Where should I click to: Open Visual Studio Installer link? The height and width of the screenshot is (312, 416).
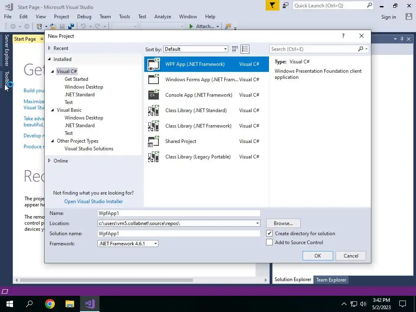93,201
